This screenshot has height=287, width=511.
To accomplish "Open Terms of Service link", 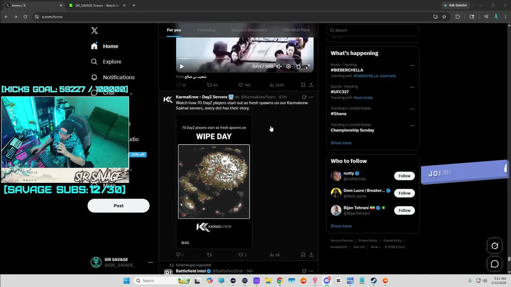I will 342,241.
